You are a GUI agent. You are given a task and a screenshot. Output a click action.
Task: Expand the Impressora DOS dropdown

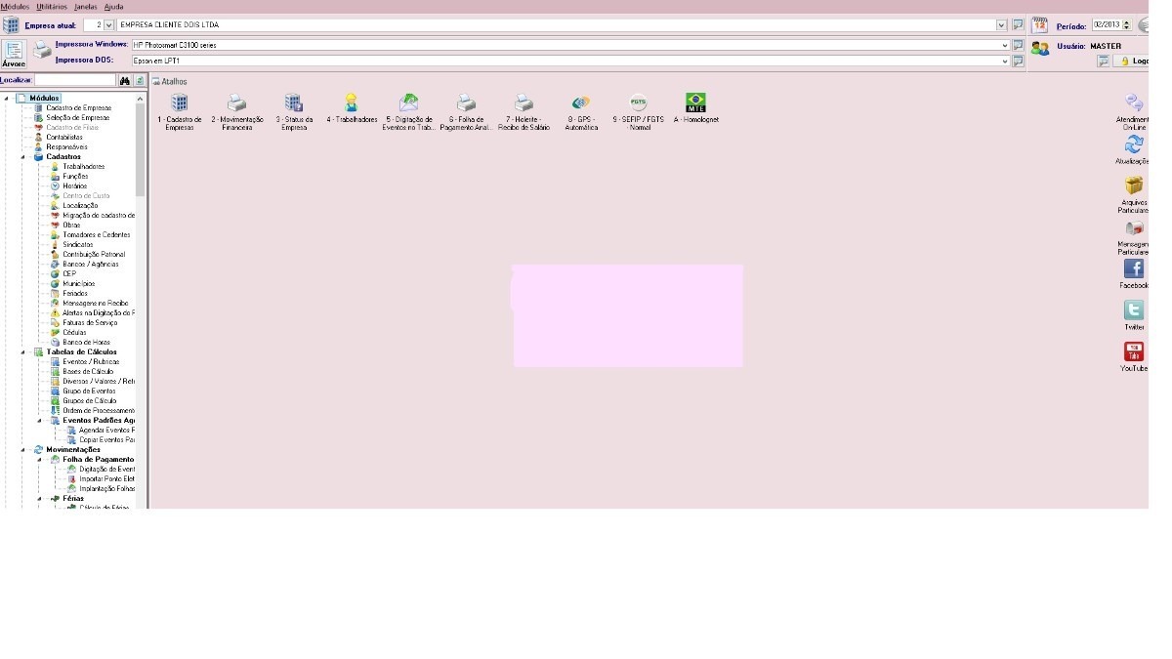coord(1005,61)
